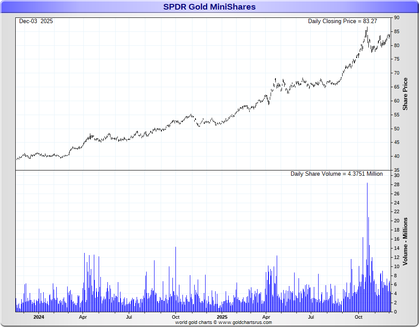
Task: Click the 55 tick on the share price axis
Action: [x=397, y=115]
